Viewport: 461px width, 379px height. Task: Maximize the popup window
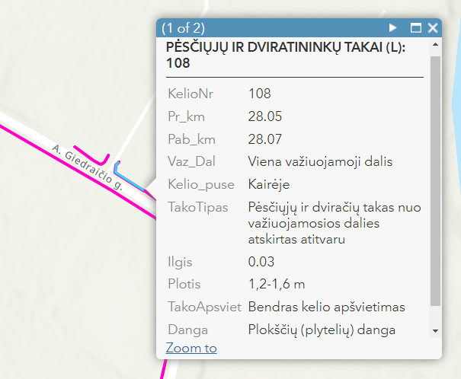point(416,28)
